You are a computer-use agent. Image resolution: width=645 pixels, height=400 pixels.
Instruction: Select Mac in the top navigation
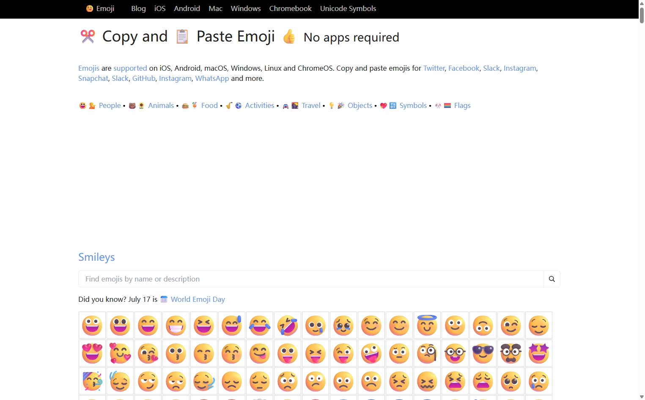tap(215, 8)
